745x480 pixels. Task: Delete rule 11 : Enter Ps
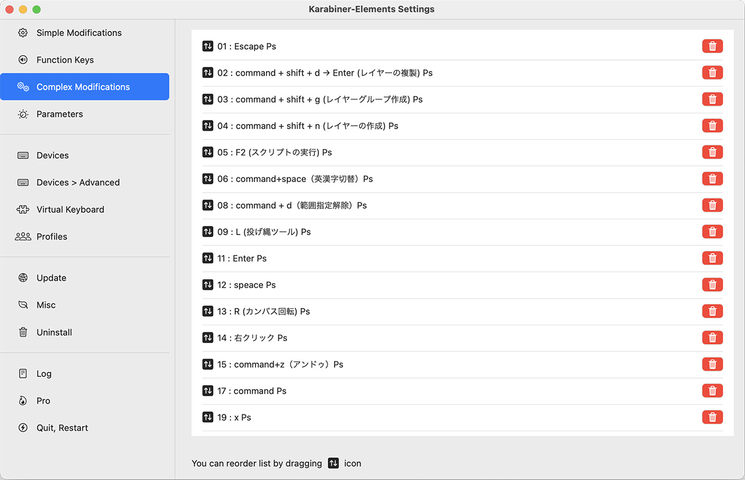(712, 258)
